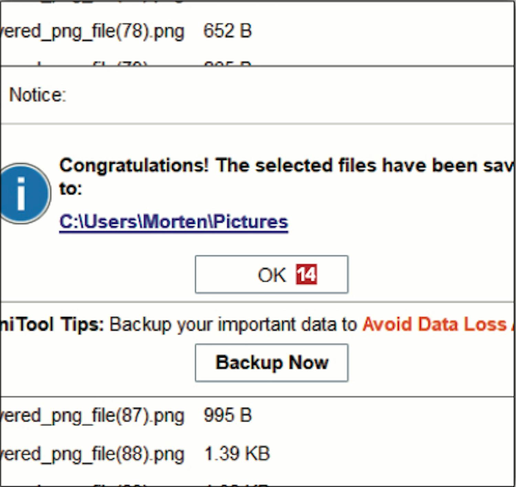Open the C:\Users\Morten\Pictures link
This screenshot has width=516, height=487.
click(173, 221)
